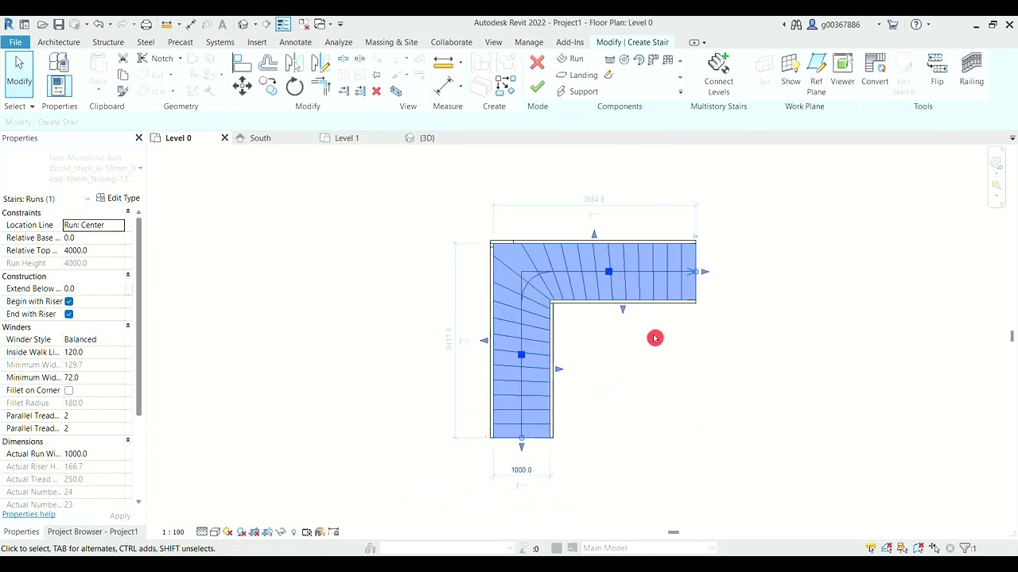Screen dimensions: 1018x572
Task: Open the Select panel dropdown
Action: pos(20,106)
